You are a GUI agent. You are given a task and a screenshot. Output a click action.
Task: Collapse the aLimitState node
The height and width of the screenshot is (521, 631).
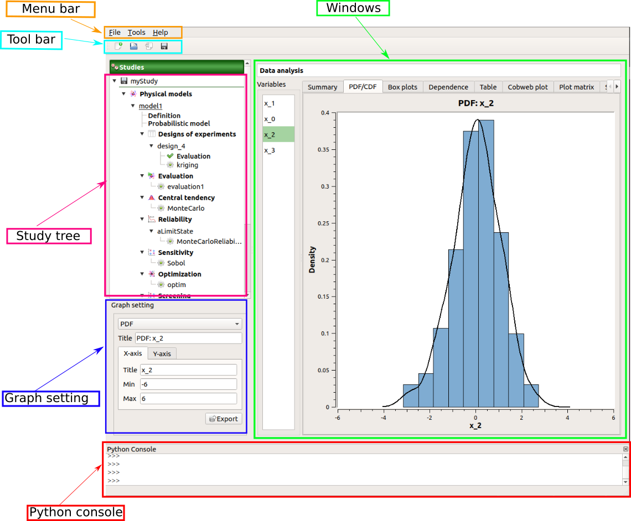click(151, 231)
